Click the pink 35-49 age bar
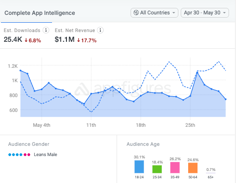236x183 pixels. (175, 168)
